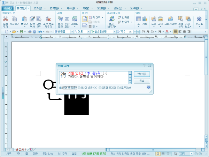Open the Format (서식) menu
209x157 pixels.
(x=71, y=8)
